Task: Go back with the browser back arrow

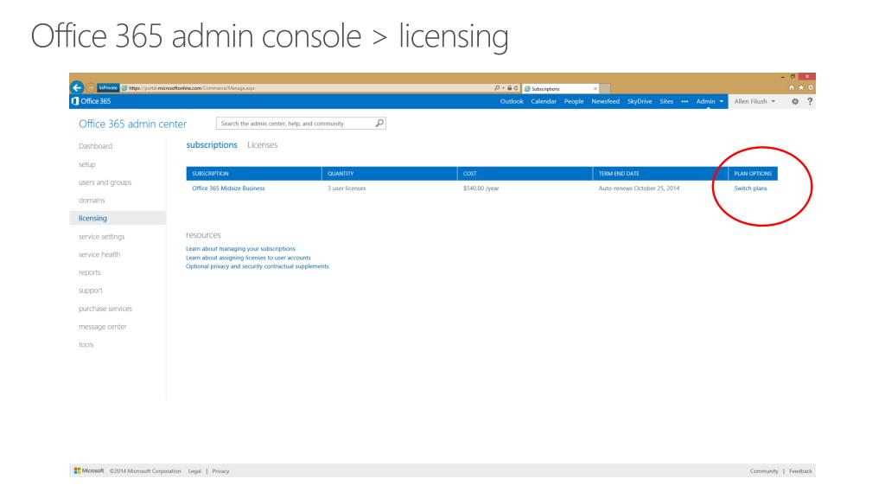Action: (77, 87)
